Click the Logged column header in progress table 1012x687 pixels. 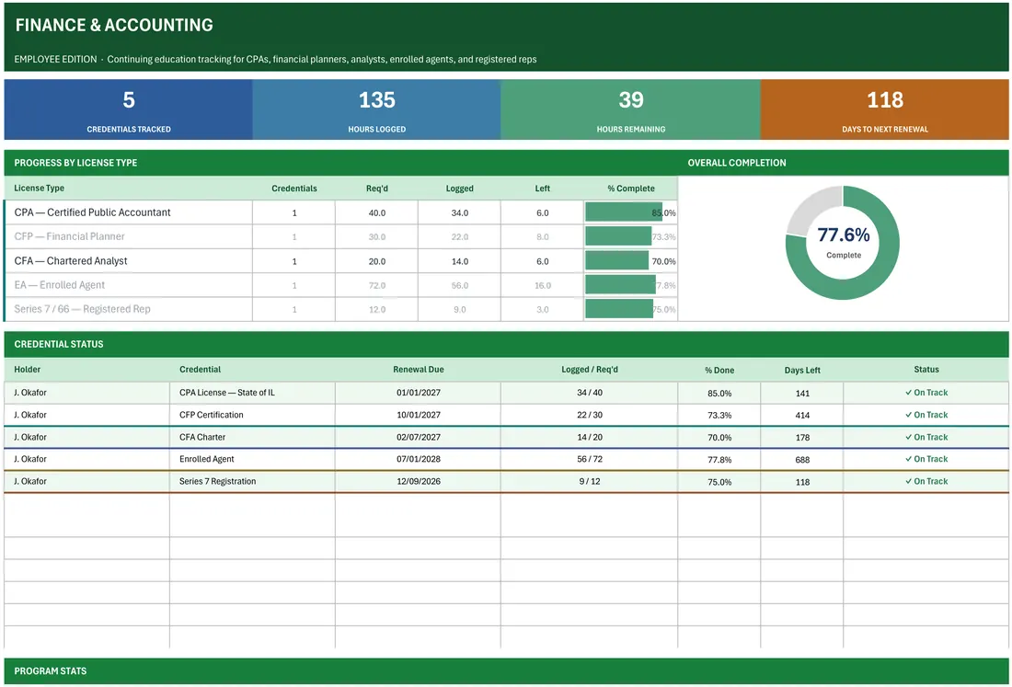[x=459, y=189]
